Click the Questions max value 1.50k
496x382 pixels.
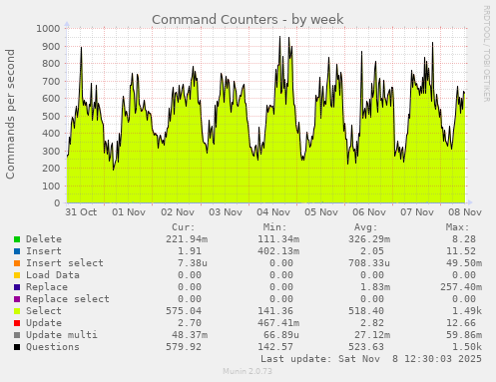coord(467,347)
